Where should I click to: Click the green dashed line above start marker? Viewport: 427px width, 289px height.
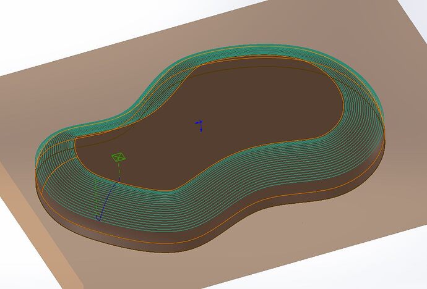pyautogui.click(x=119, y=170)
